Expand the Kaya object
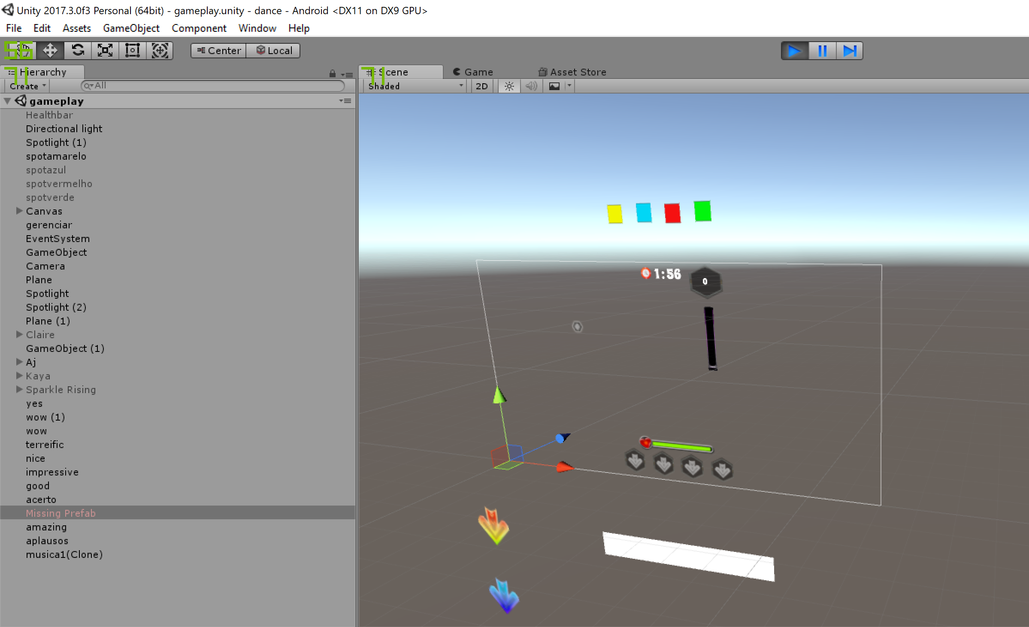Viewport: 1029px width, 627px height. click(x=19, y=376)
